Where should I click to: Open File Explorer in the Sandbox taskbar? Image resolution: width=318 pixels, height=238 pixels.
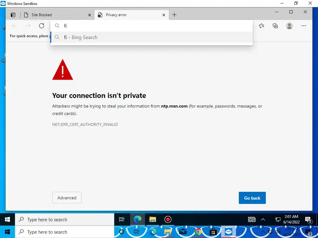pos(153,220)
